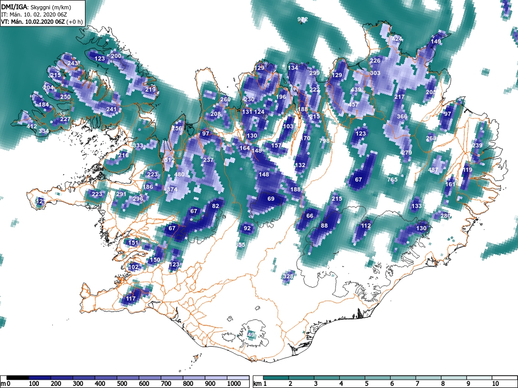
Task: Click the visibility value 49 on the southern glacier
Action: pyautogui.click(x=251, y=335)
